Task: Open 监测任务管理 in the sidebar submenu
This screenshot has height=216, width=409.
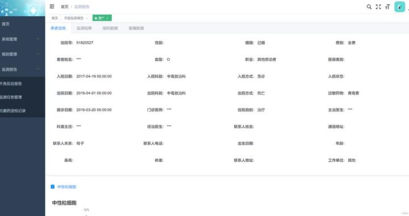Action: pos(22,97)
